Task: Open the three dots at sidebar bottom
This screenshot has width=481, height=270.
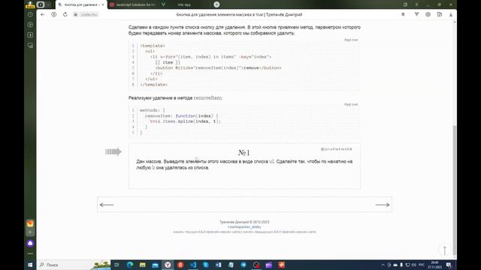Action: (30, 253)
